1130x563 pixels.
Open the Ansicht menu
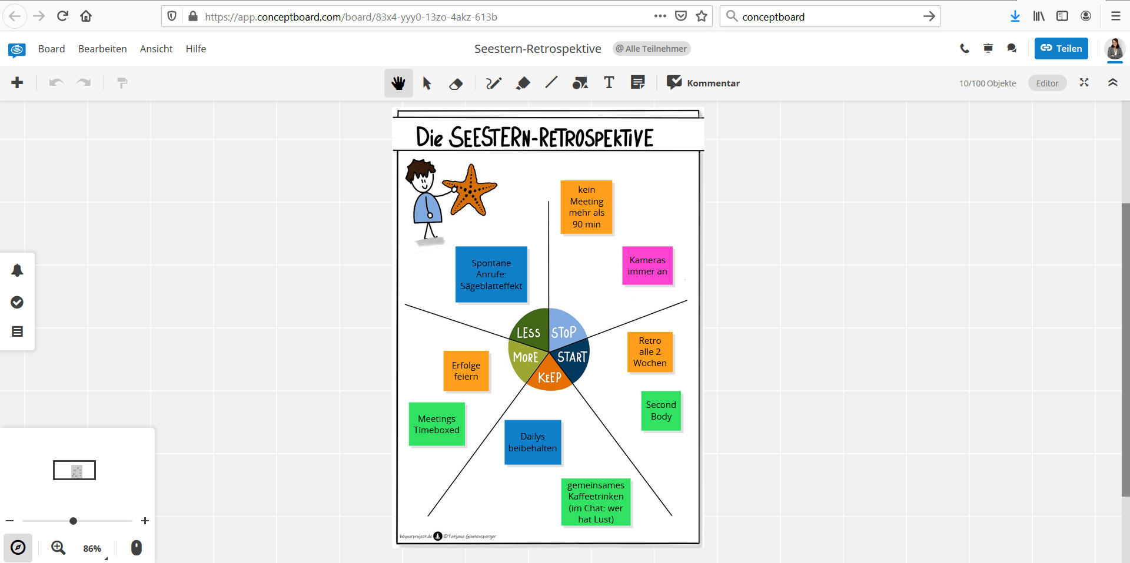click(156, 49)
